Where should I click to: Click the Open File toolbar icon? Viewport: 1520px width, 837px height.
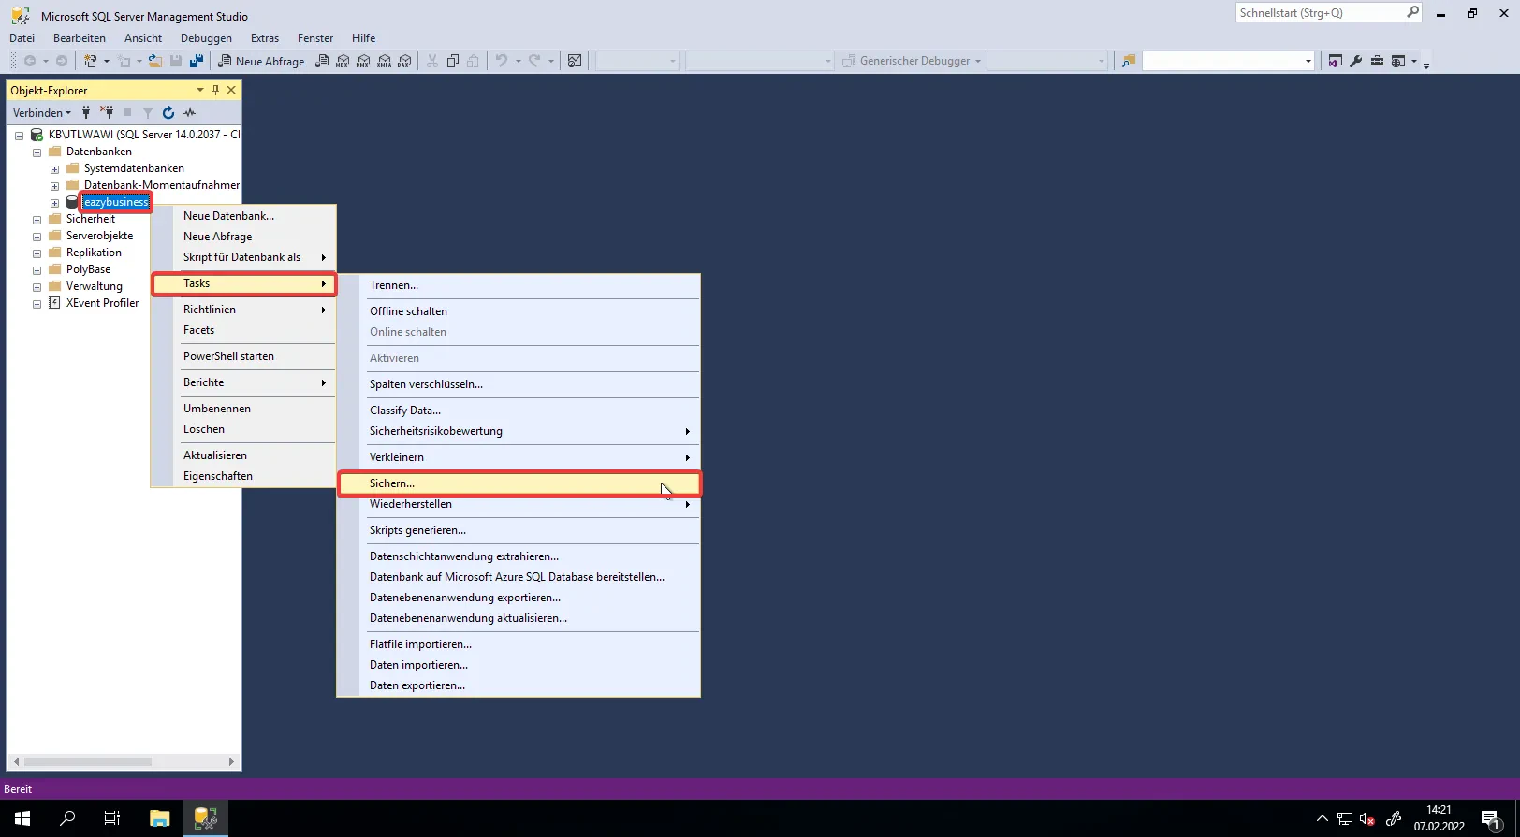155,61
